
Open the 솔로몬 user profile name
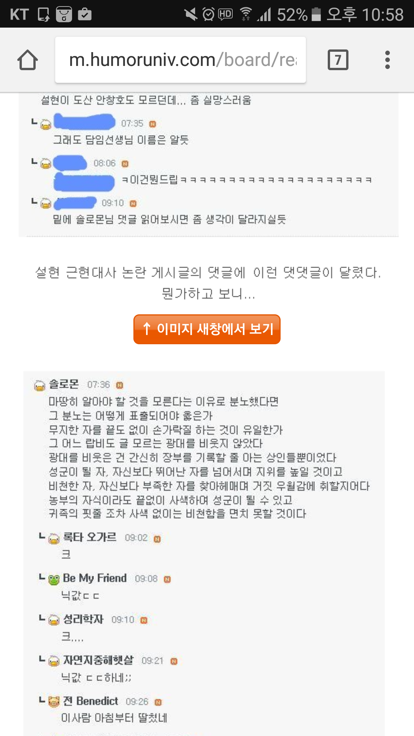pos(64,384)
